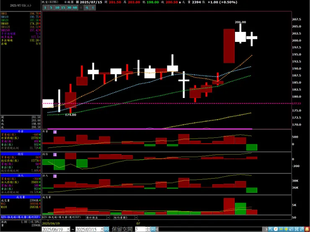Click the 外資 blue panel header
The width and height of the screenshot is (310, 232).
[x=21, y=131]
